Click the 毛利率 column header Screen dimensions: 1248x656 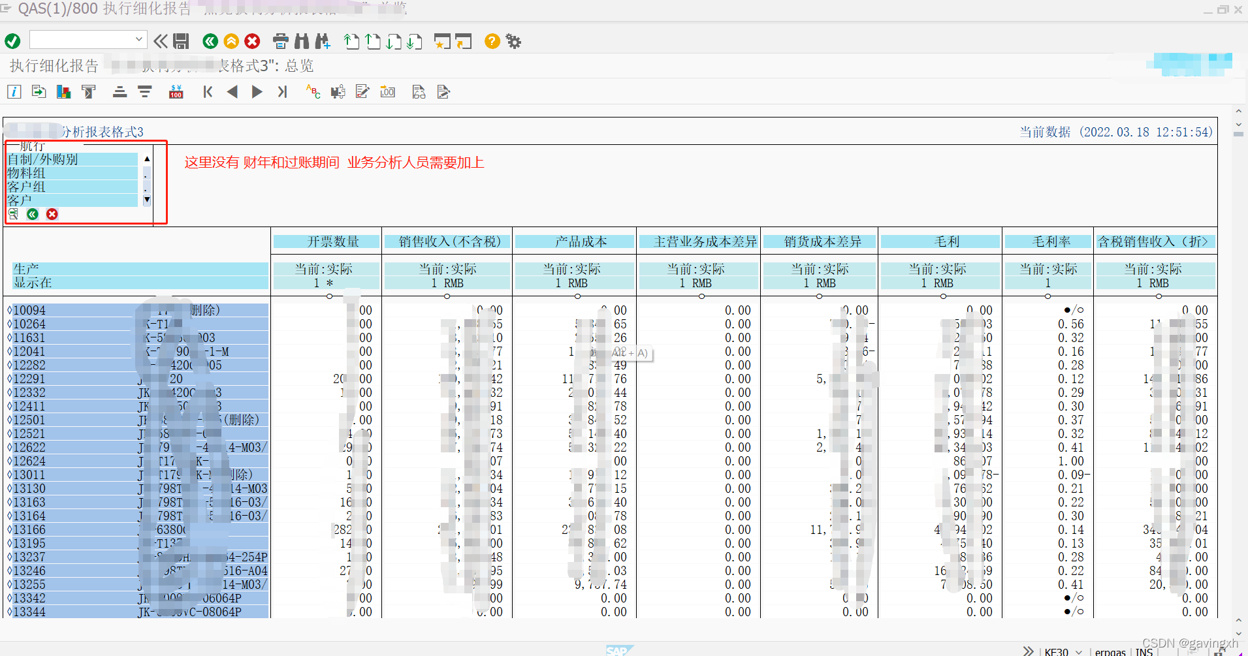tap(1048, 242)
